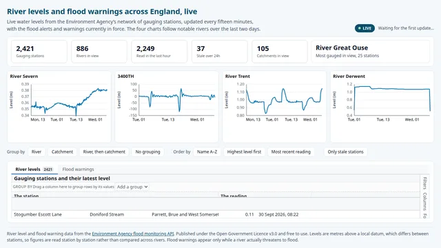Group stations by River
This screenshot has width=441, height=248.
point(37,152)
